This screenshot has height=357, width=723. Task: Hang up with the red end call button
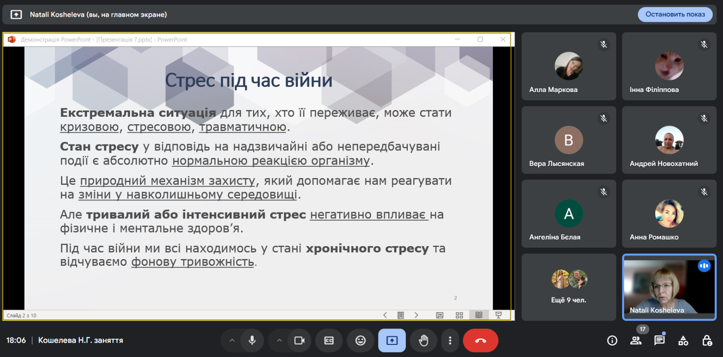(x=480, y=340)
